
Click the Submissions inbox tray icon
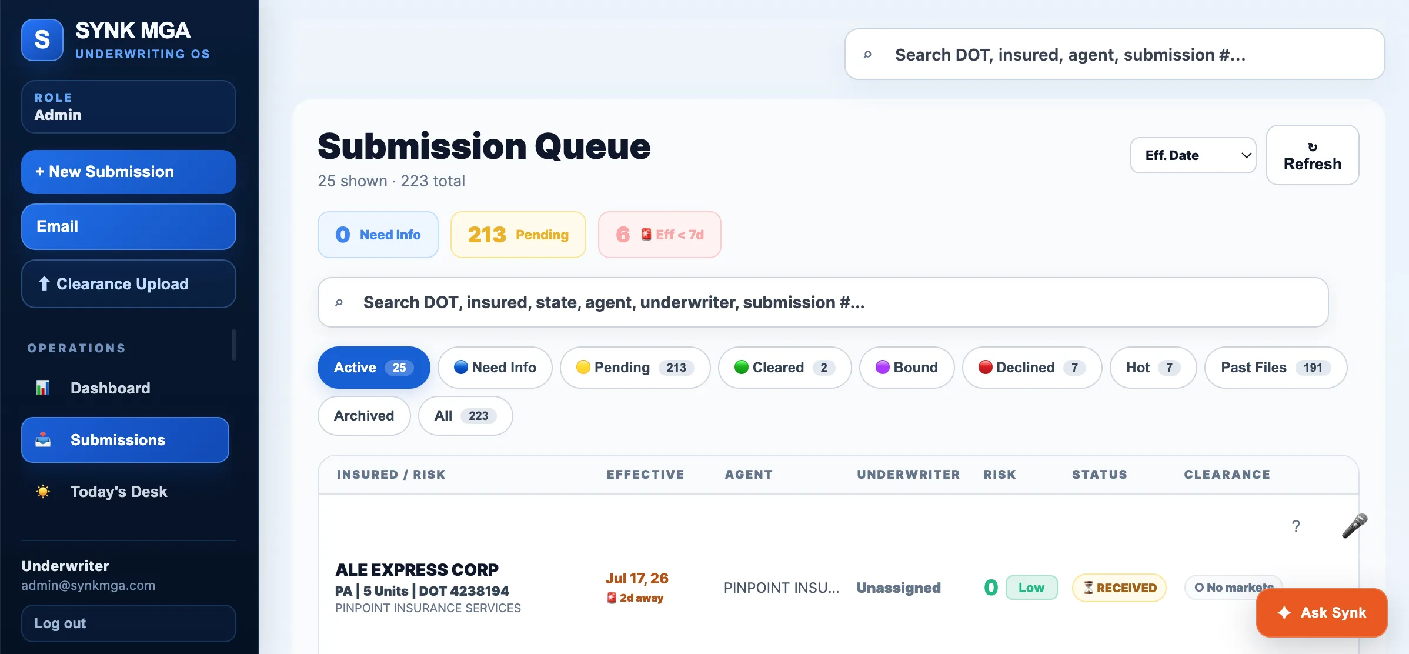coord(43,440)
